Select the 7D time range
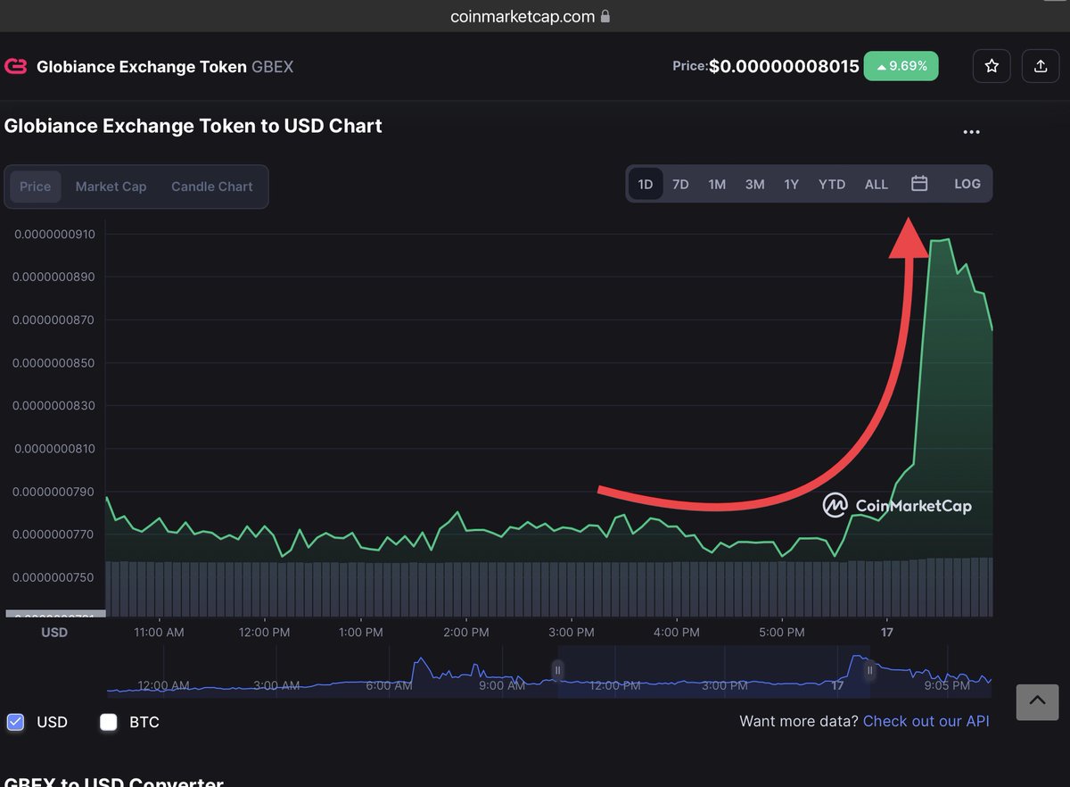This screenshot has width=1070, height=787. click(680, 184)
